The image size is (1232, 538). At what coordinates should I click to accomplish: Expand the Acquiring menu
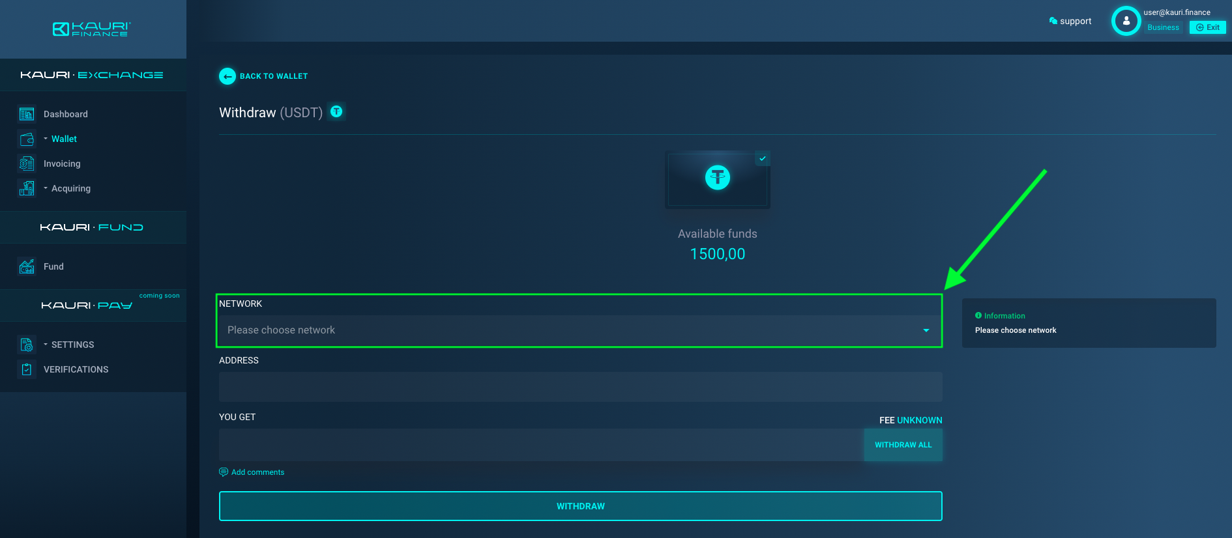70,188
